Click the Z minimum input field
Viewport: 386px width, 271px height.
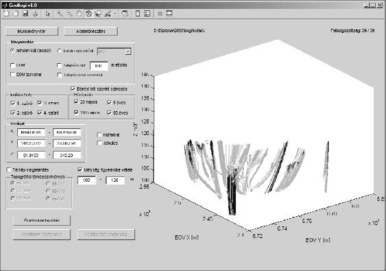pyautogui.click(x=32, y=155)
